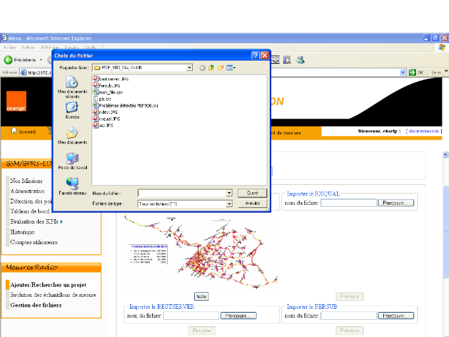Image resolution: width=449 pixels, height=337 pixels.
Task: Click the orange logo on the page
Action: tap(16, 101)
